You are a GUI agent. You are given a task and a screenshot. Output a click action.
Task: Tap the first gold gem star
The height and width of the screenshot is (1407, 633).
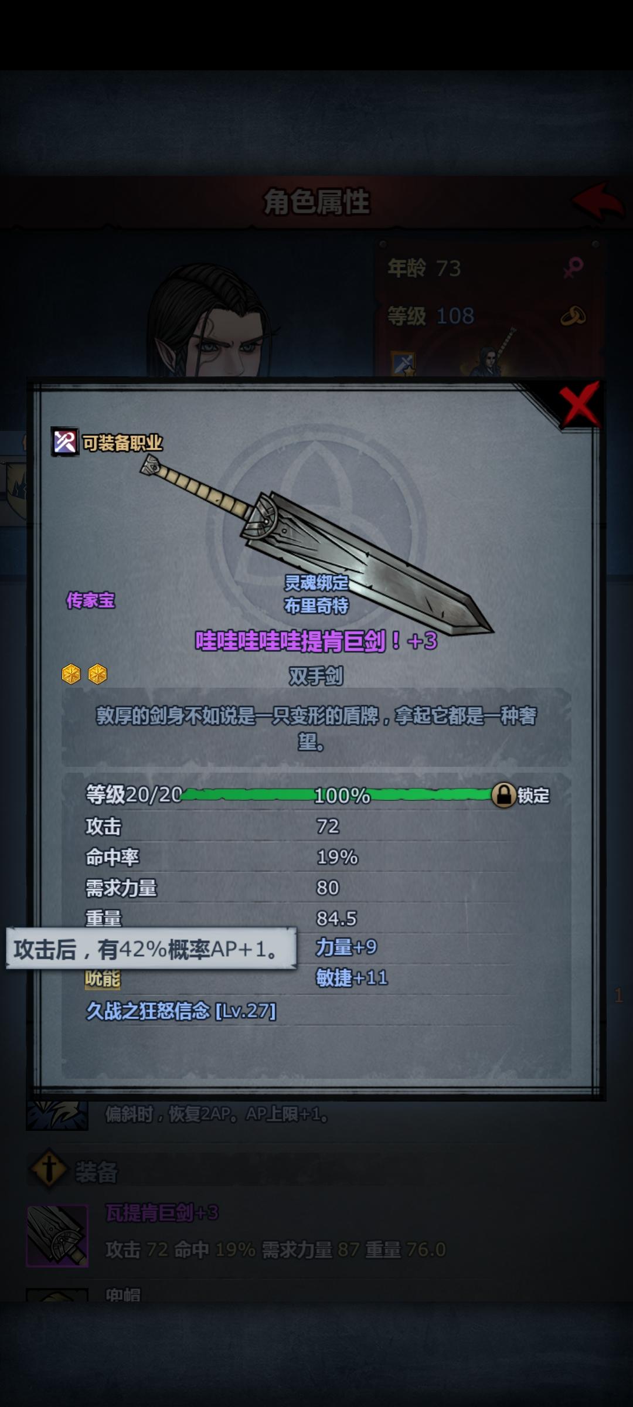point(71,674)
